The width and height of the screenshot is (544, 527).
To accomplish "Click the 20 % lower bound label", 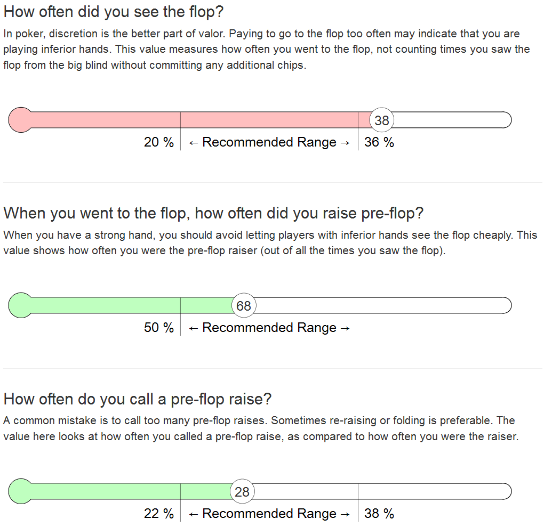I will tap(159, 142).
